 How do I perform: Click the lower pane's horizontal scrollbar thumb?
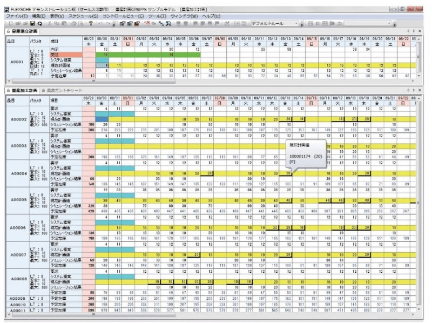pos(93,314)
